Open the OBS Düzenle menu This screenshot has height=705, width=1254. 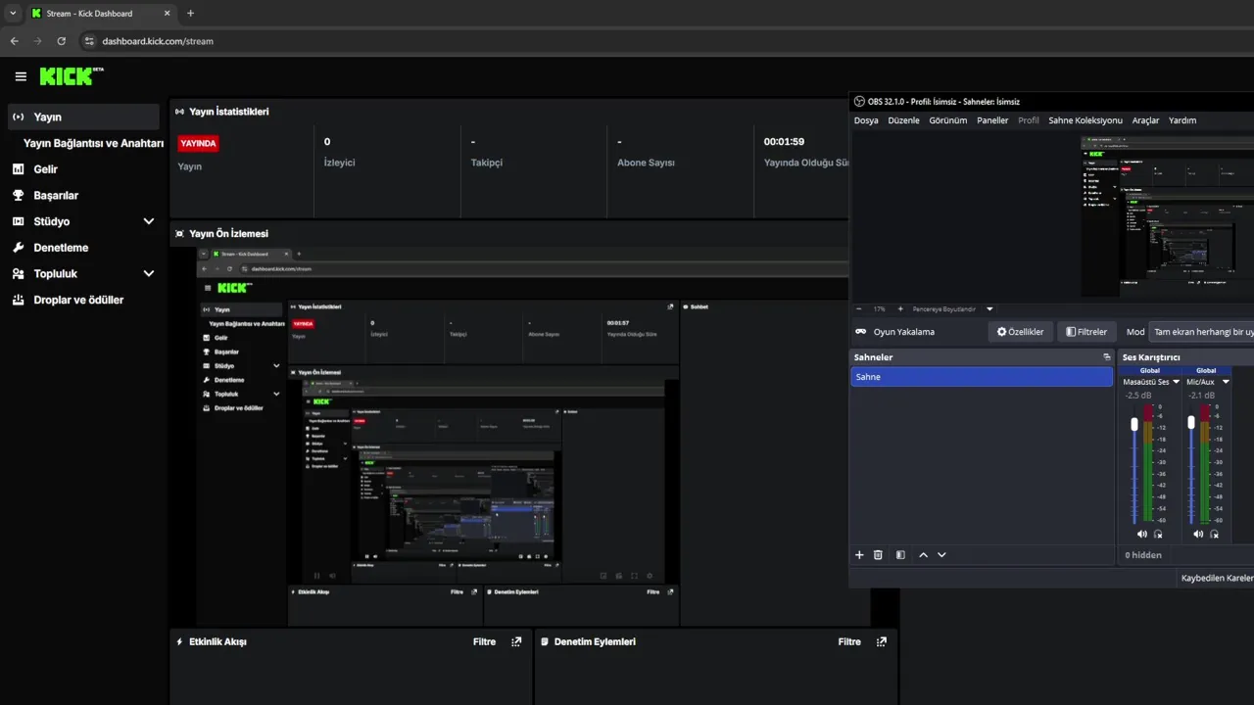point(903,120)
